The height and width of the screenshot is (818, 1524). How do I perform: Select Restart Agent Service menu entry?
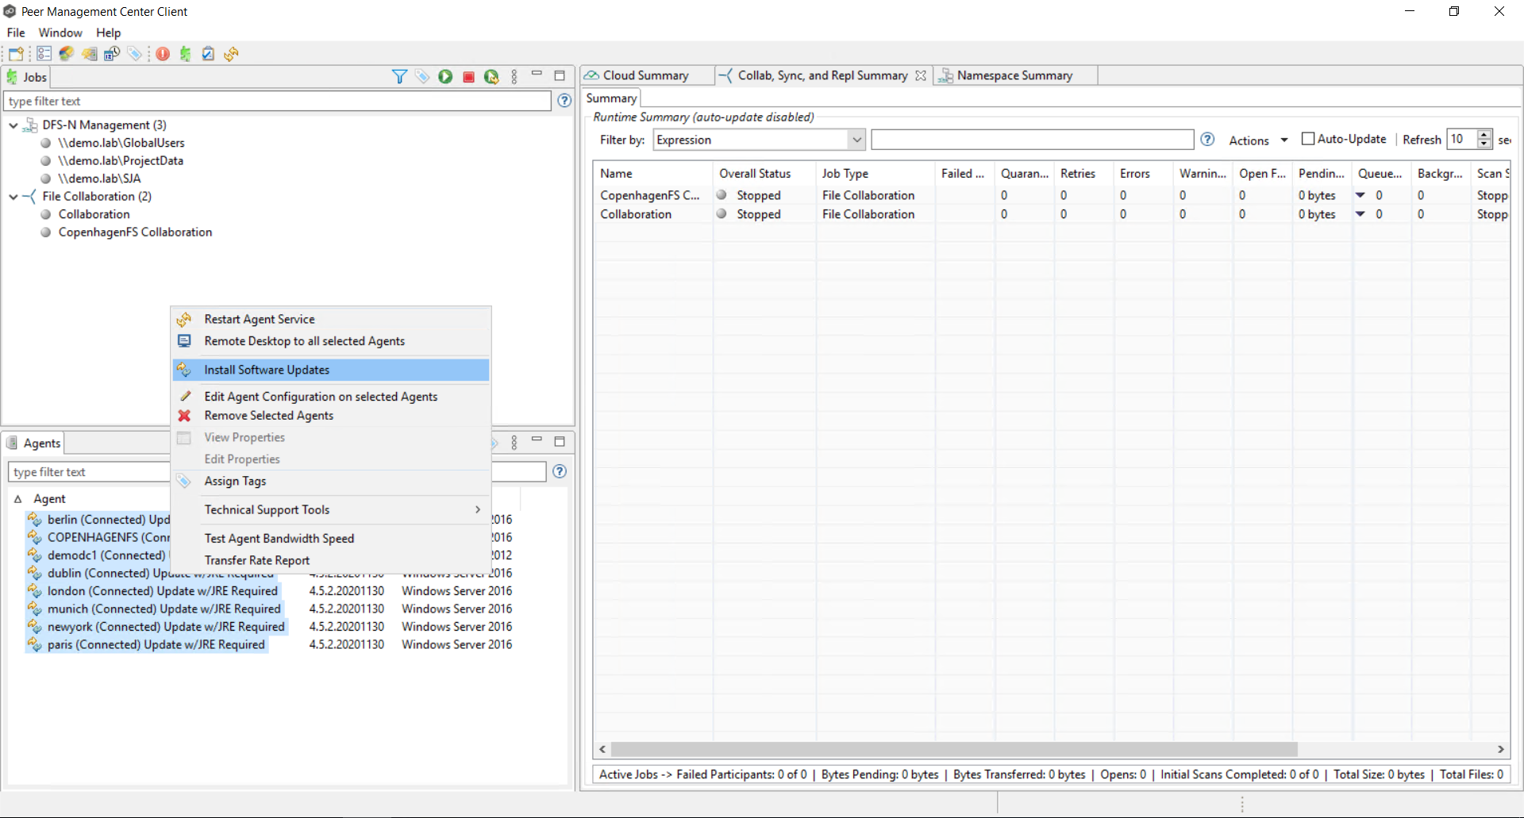tap(260, 319)
